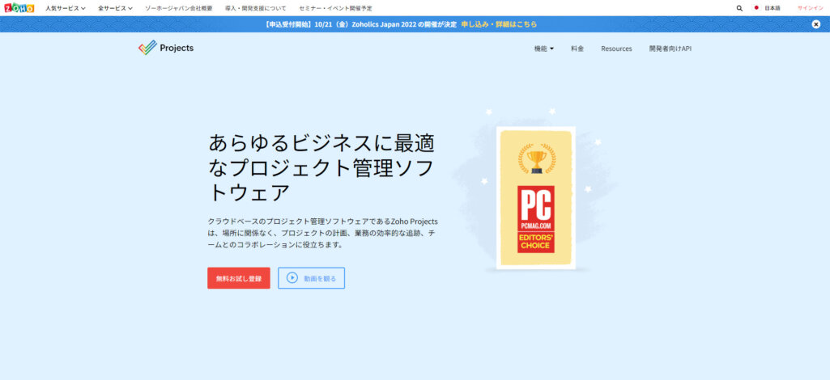Click the paragraph starting クラウドベースのプロジェクト
The height and width of the screenshot is (380, 830).
coord(323,233)
